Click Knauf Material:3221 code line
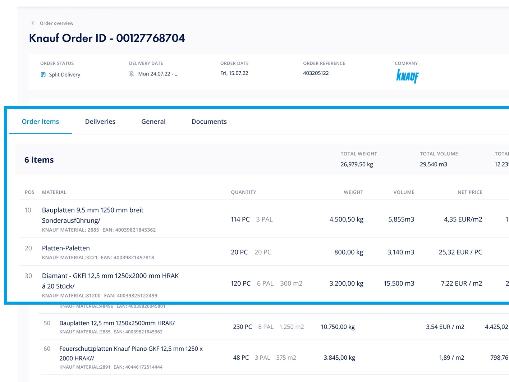 [x=70, y=258]
